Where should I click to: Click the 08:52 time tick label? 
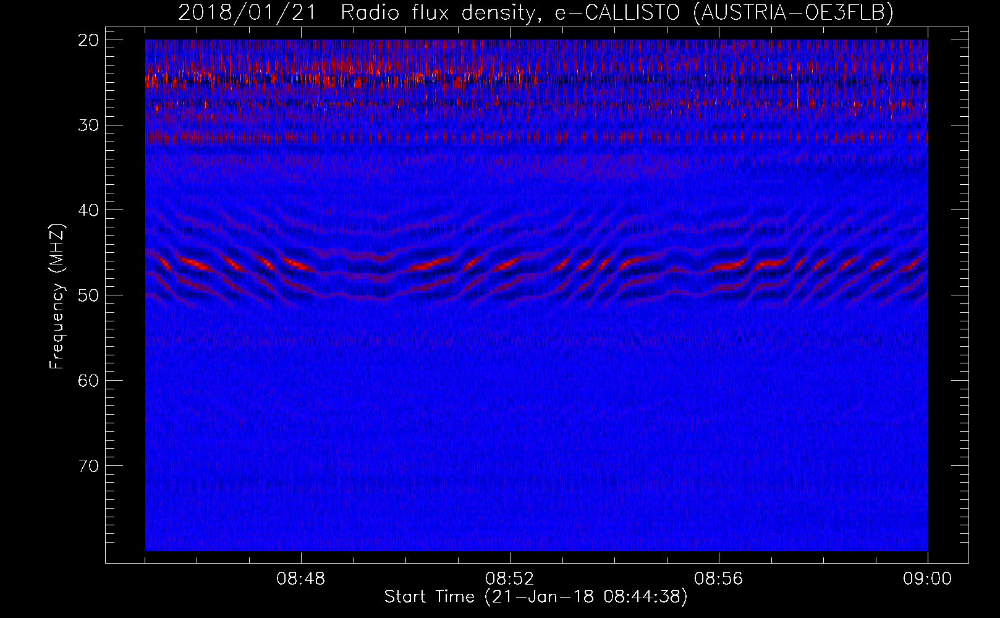[509, 579]
